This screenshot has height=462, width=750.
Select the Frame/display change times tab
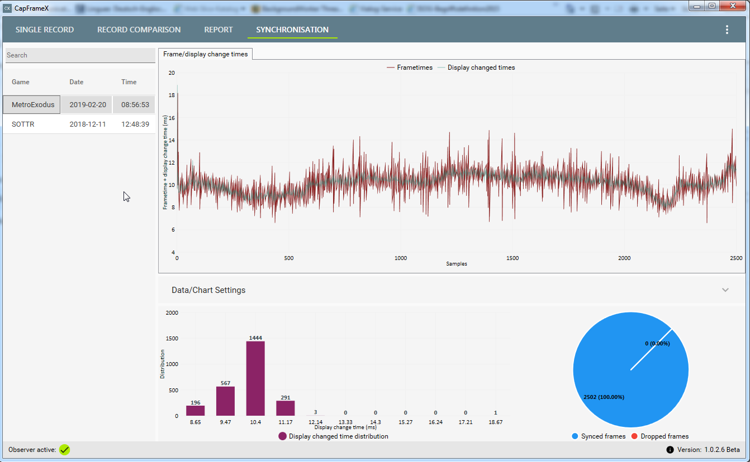(x=206, y=54)
